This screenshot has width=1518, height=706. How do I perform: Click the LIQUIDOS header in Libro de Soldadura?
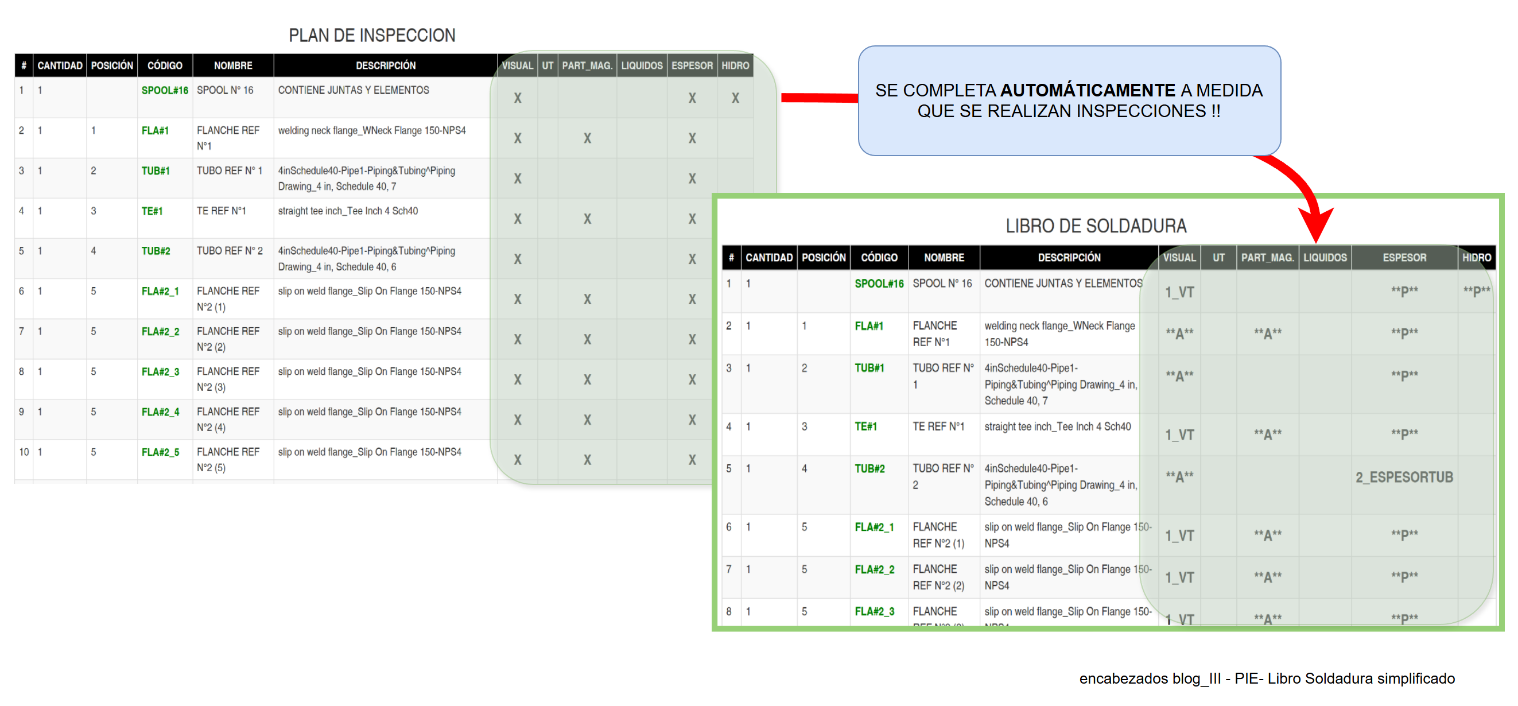[x=1325, y=258]
